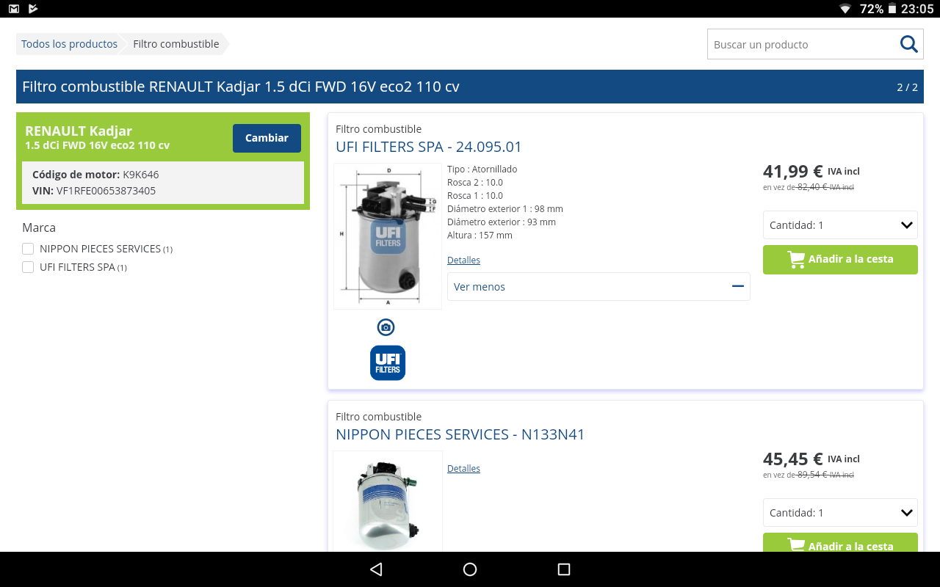Click the 23:05 status bar clock
Viewport: 940px width, 587px height.
pos(917,9)
